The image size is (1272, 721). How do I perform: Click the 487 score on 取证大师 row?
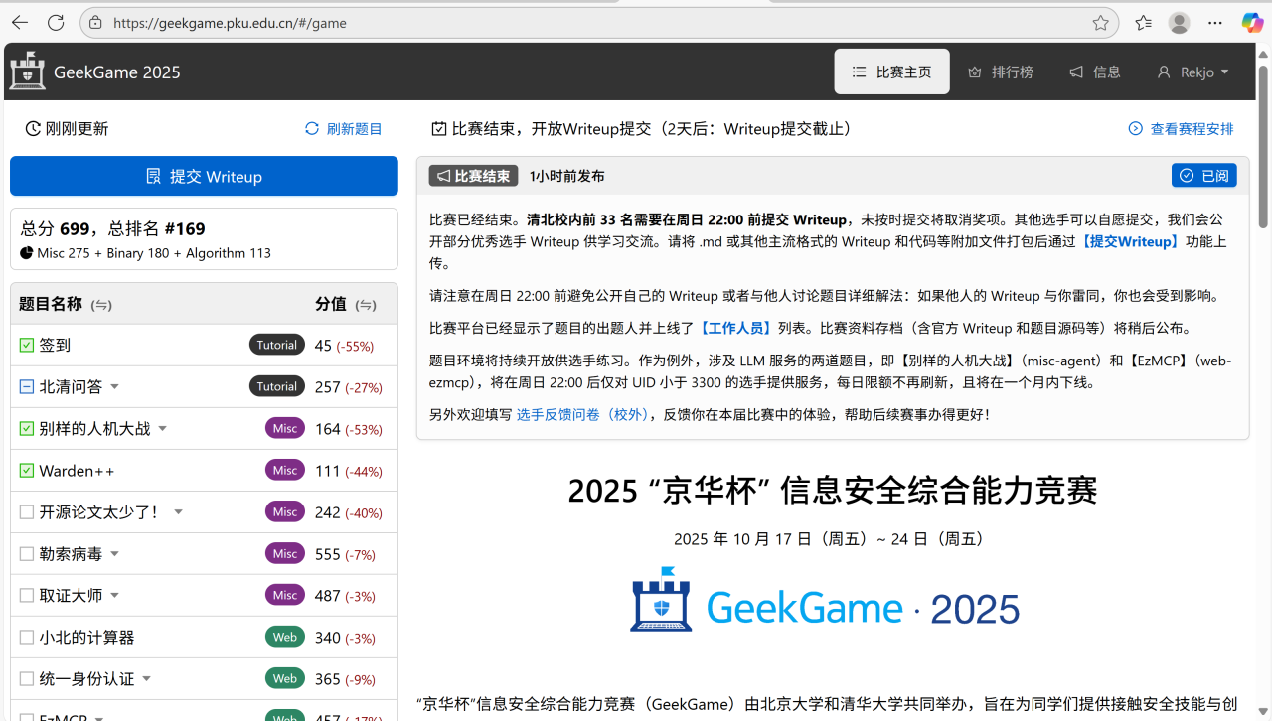click(x=328, y=596)
